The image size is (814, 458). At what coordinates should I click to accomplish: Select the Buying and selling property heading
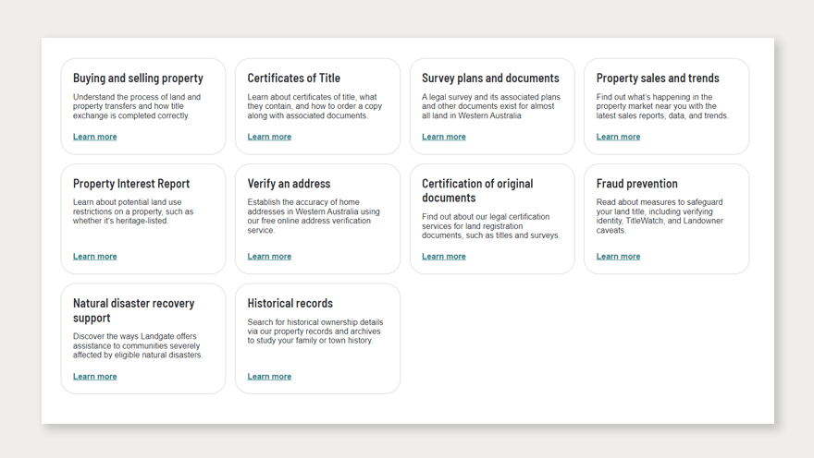tap(138, 78)
